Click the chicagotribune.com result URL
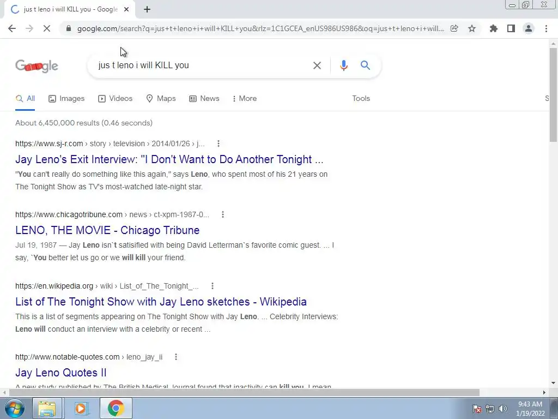Image resolution: width=558 pixels, height=419 pixels. 112,214
